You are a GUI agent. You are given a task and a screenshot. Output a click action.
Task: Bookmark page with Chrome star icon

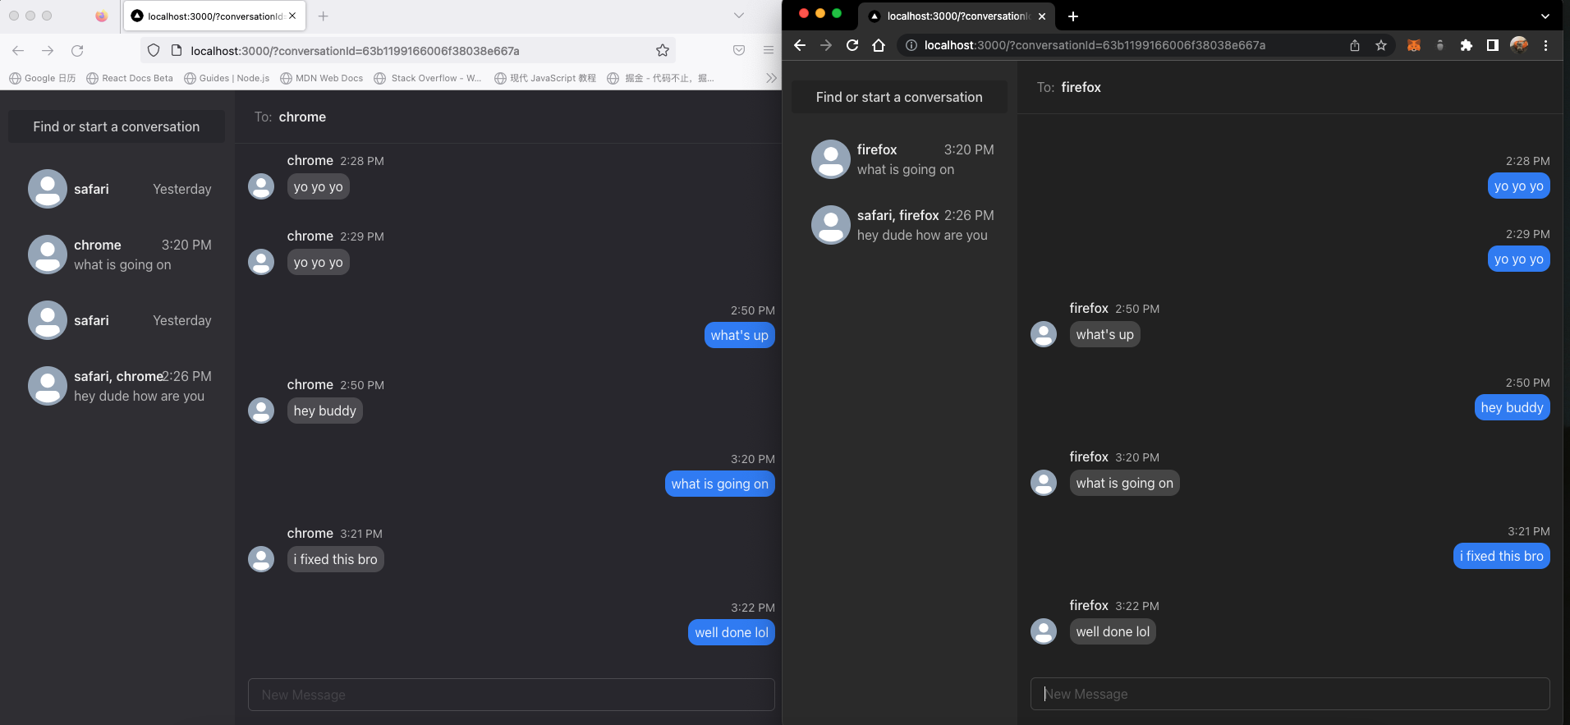[x=1381, y=45]
